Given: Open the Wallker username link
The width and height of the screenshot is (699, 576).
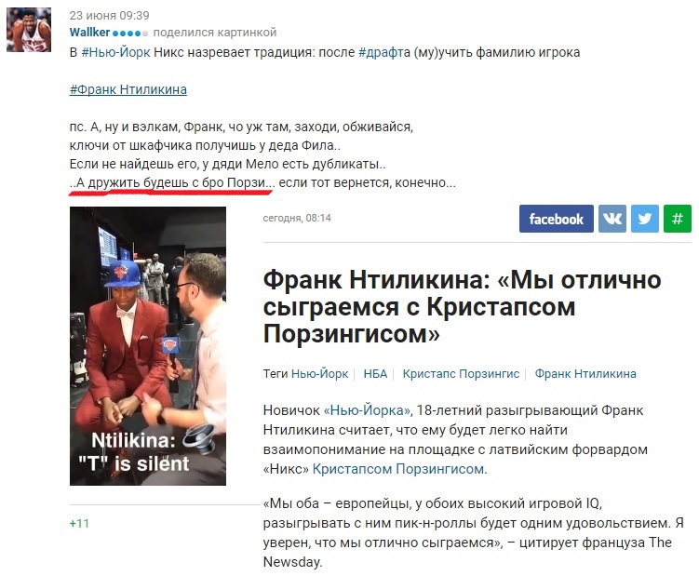Looking at the screenshot, I should [x=89, y=33].
